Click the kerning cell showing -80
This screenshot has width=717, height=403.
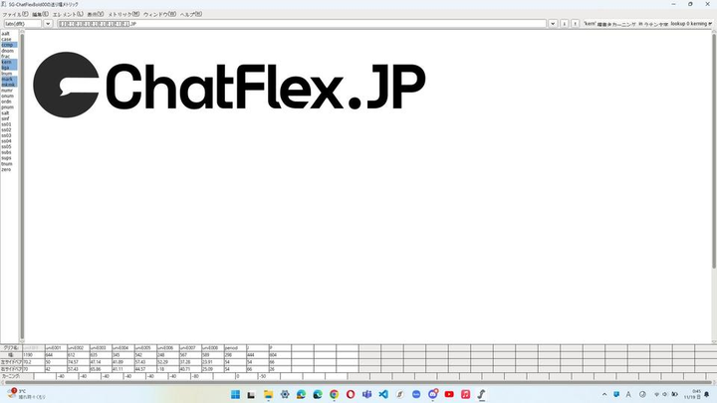point(201,376)
